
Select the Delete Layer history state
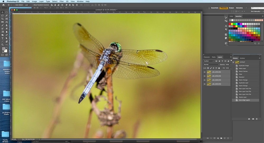coord(246,97)
